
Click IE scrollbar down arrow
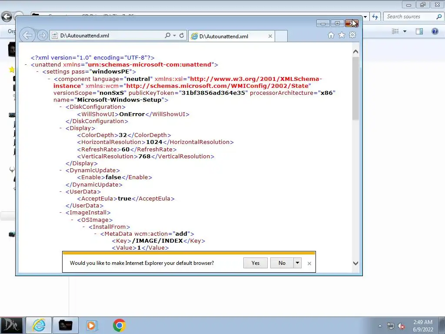coord(355,263)
